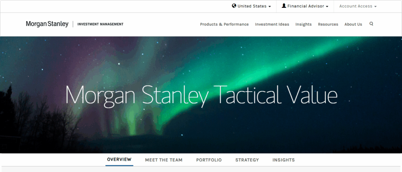
Task: Click the Morgan Stanley Tactical Value heading
Action: pos(201,94)
